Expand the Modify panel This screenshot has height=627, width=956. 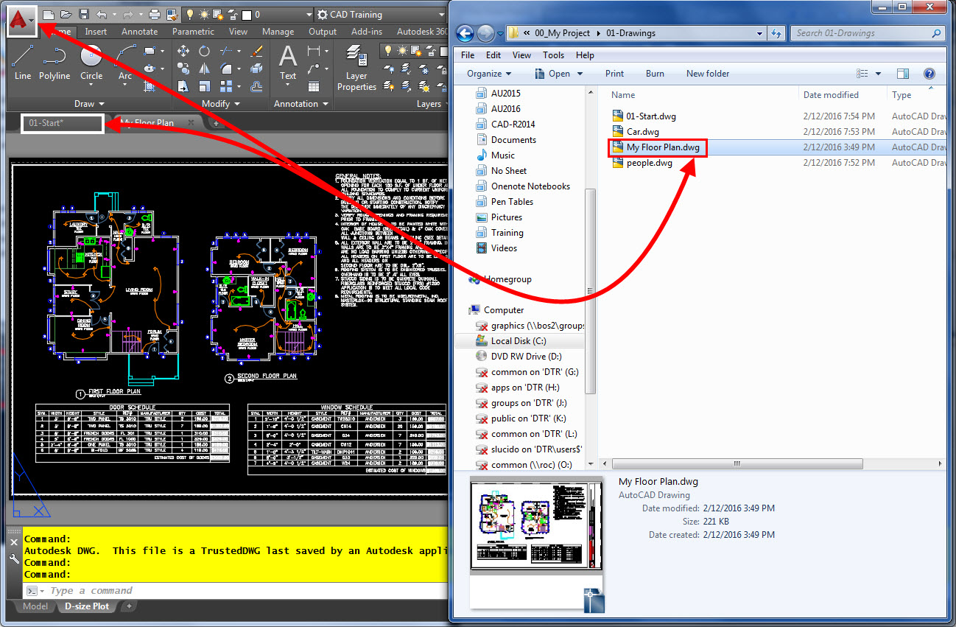[219, 104]
